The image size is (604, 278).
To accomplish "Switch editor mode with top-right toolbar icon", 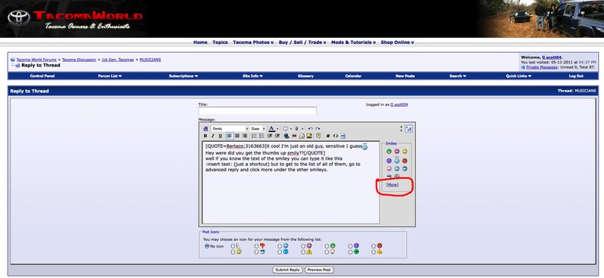I will tap(408, 129).
